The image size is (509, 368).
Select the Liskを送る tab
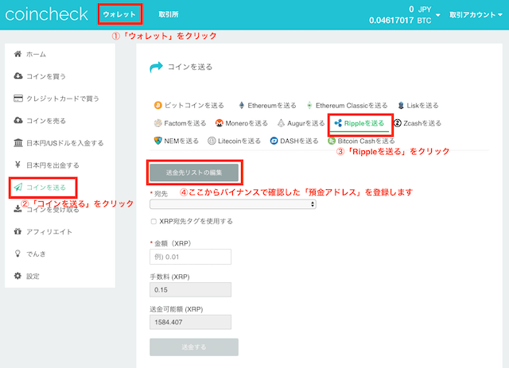point(418,105)
